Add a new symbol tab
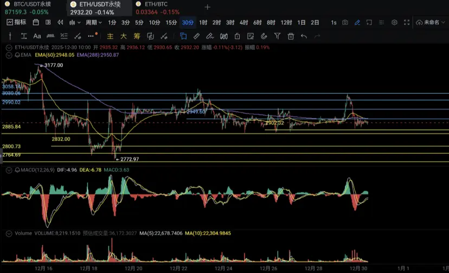Screen dimensions: 449x273 tap(208, 7)
